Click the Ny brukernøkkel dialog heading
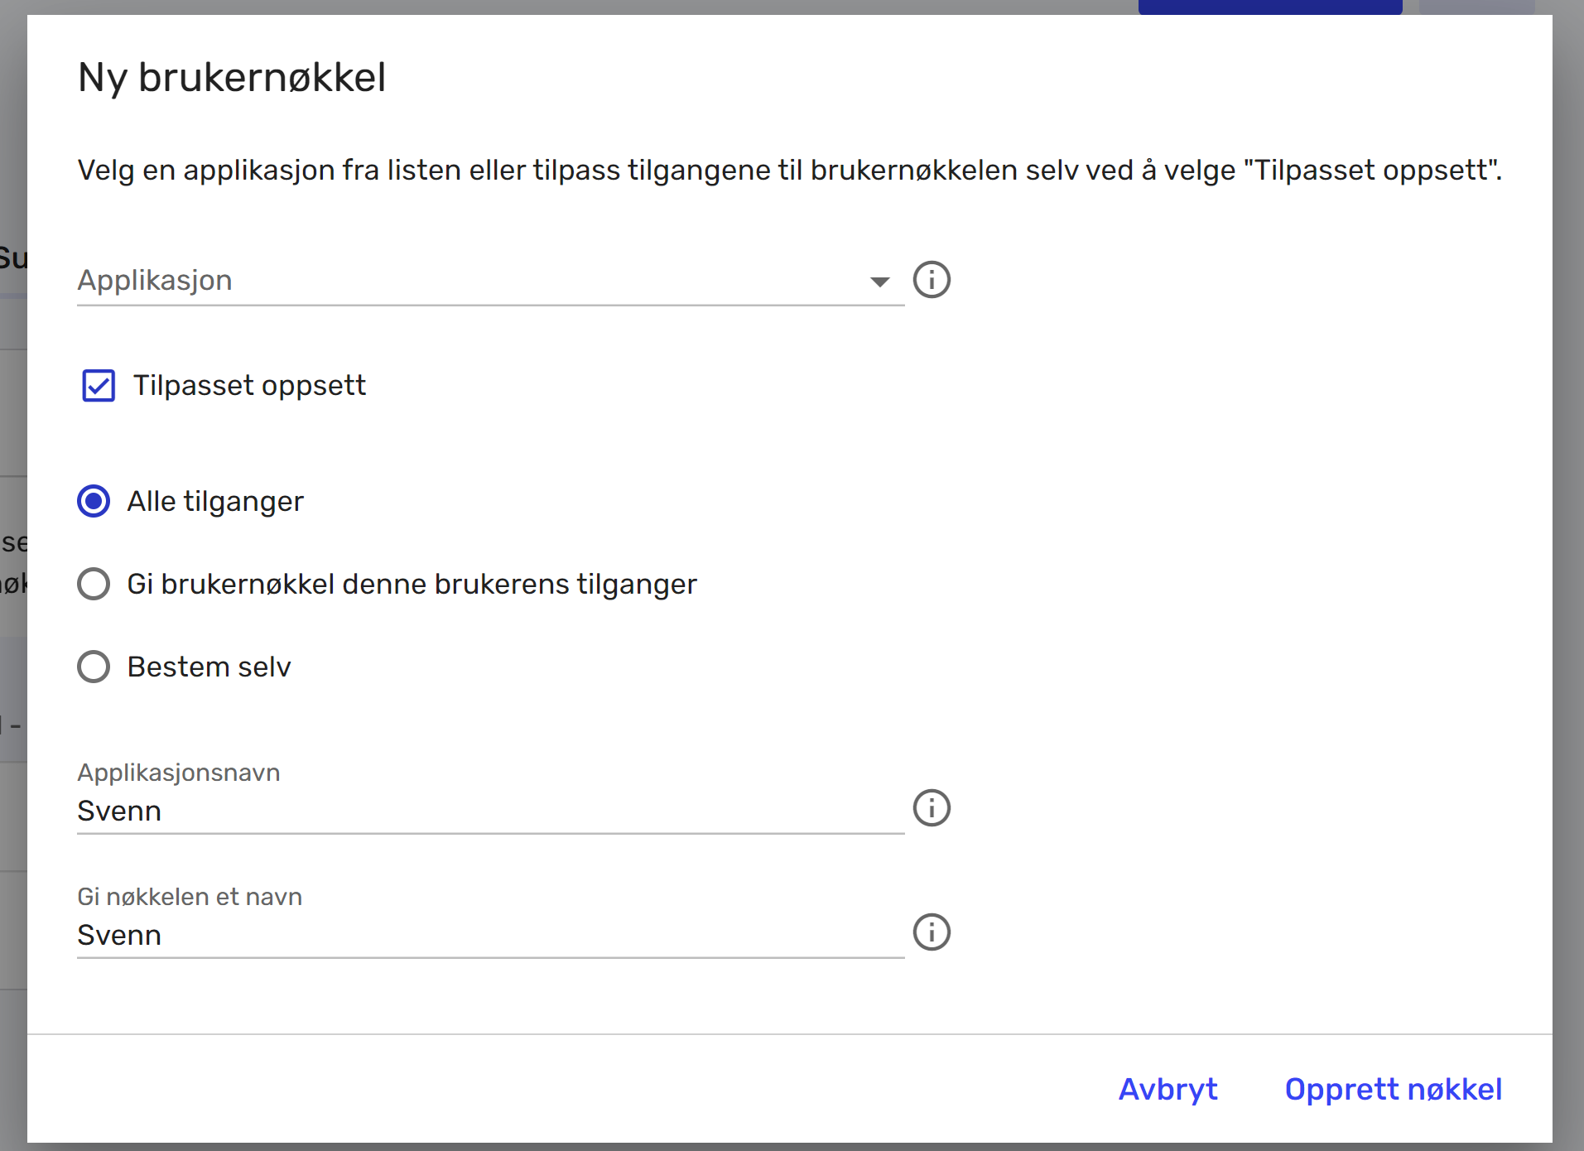 tap(232, 78)
